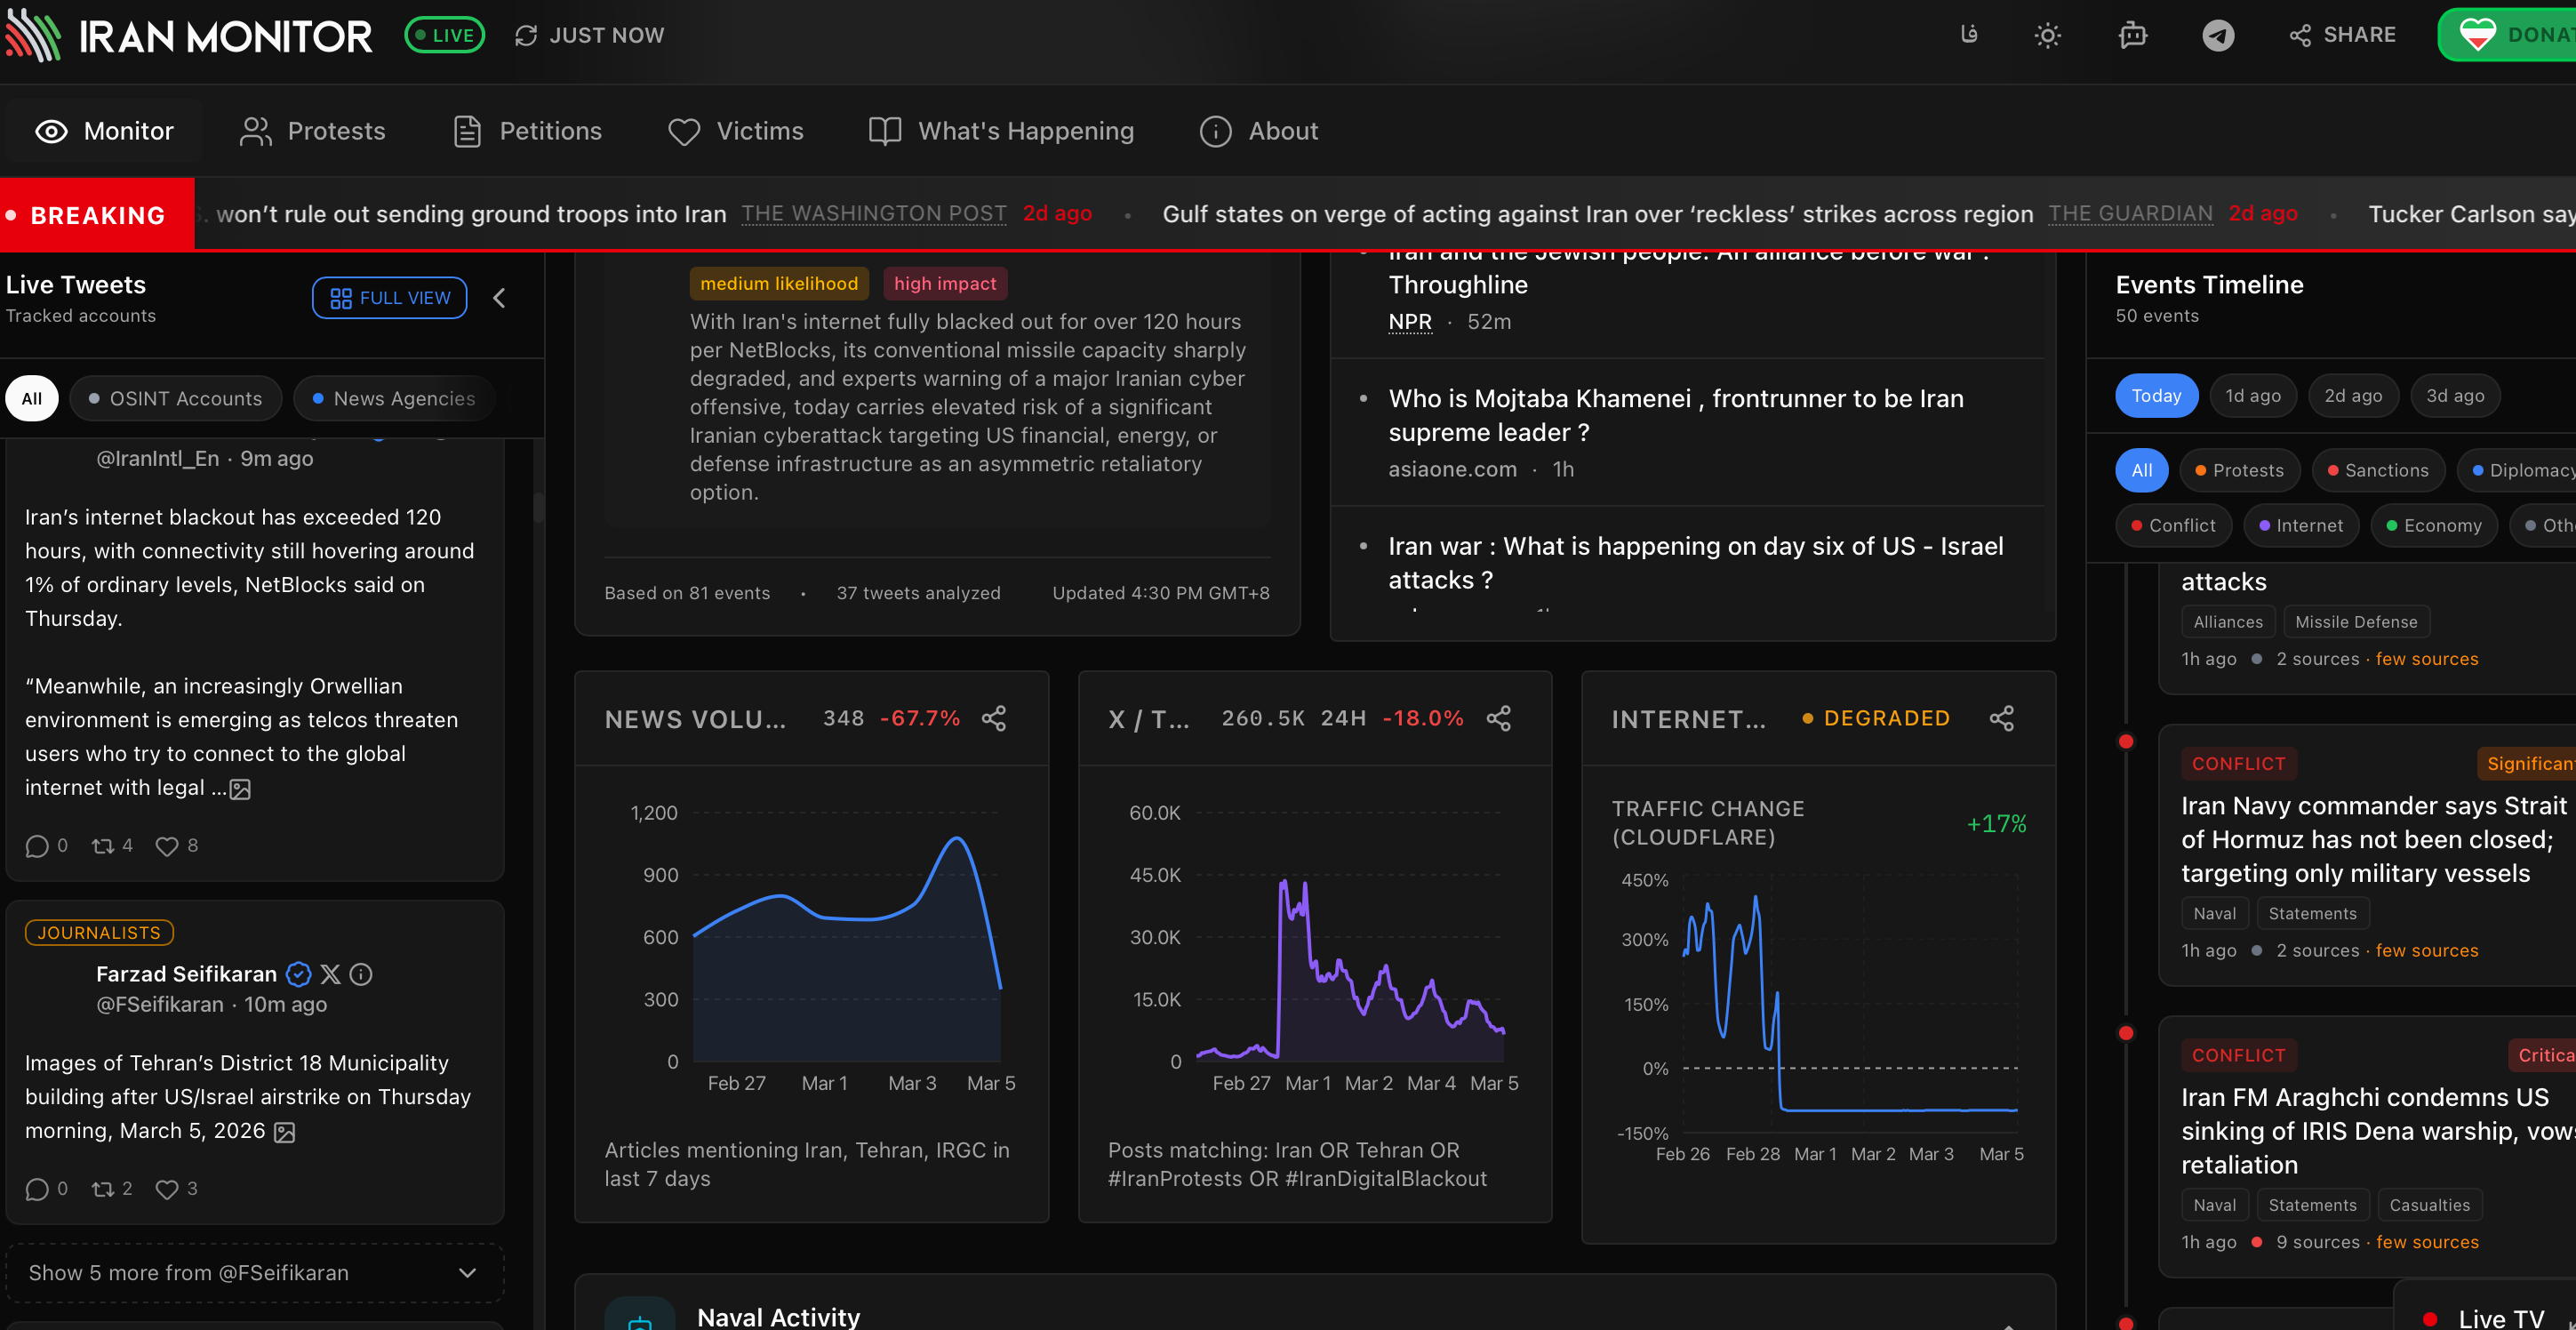Collapse the Live Tweets panel chevron
2576x1330 pixels.
pos(499,298)
